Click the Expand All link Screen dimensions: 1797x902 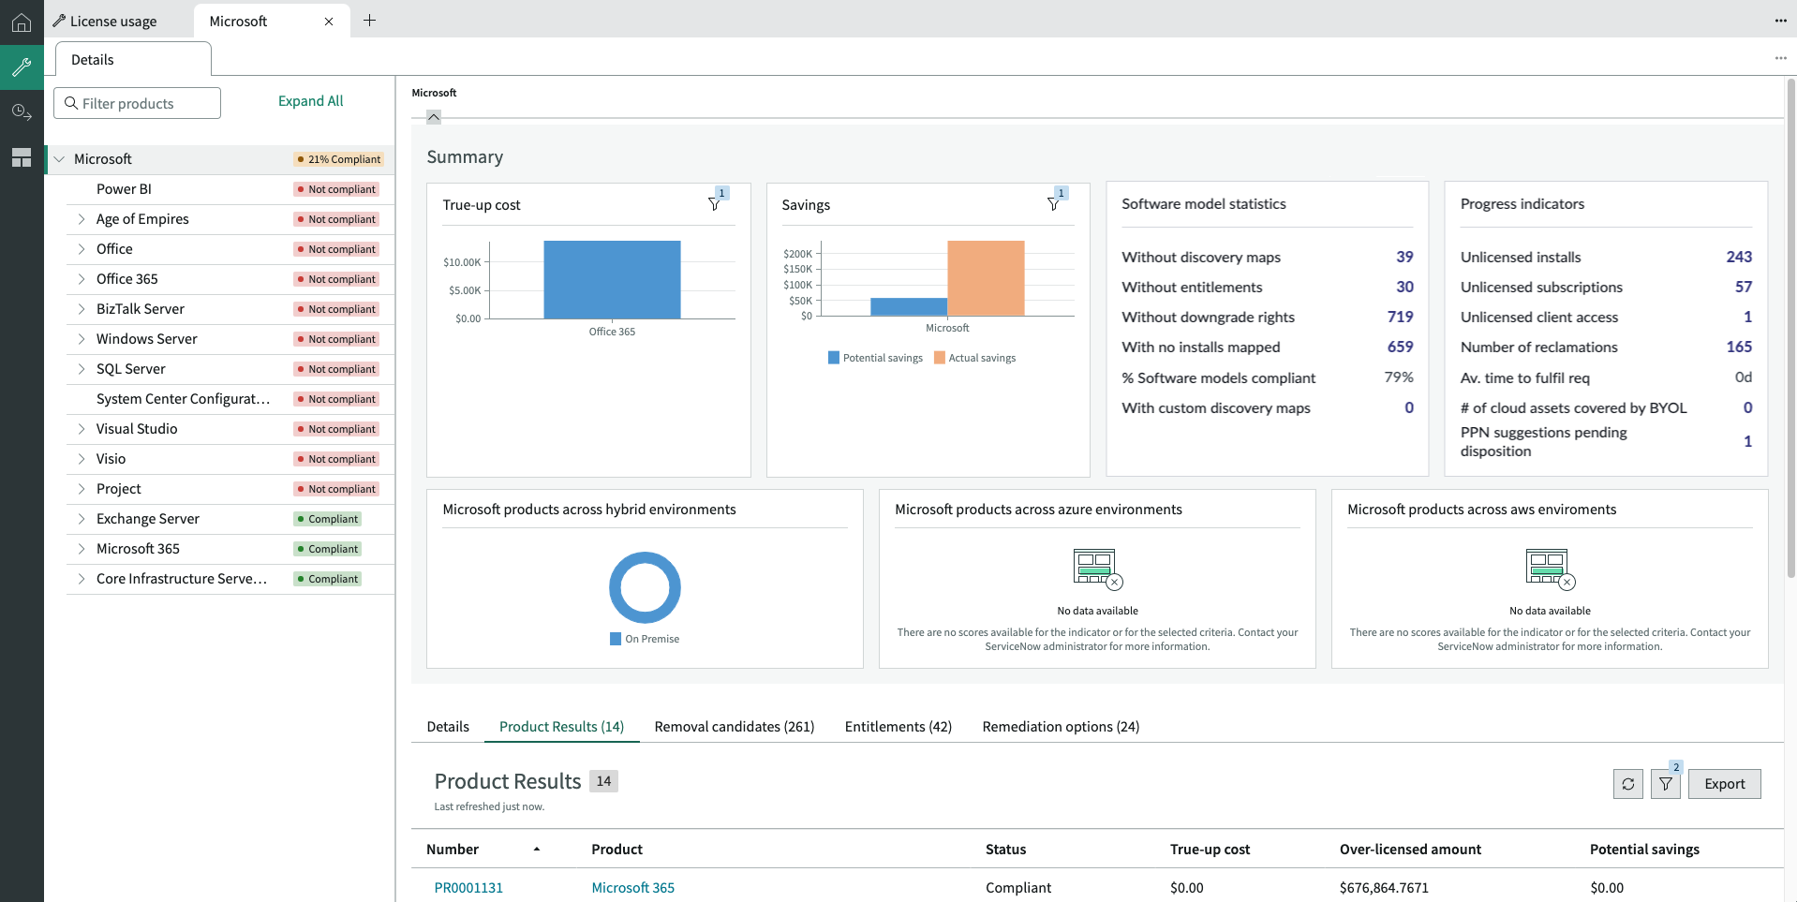click(x=311, y=101)
